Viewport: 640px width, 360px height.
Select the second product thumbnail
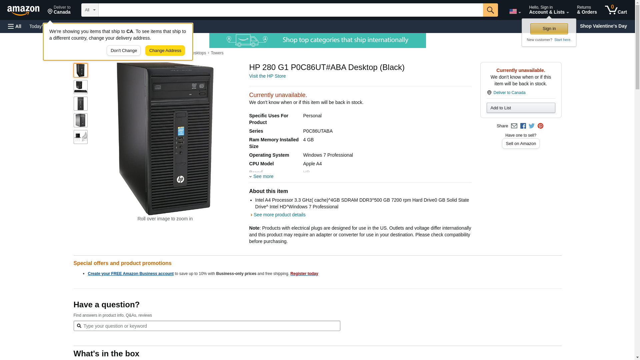click(81, 87)
